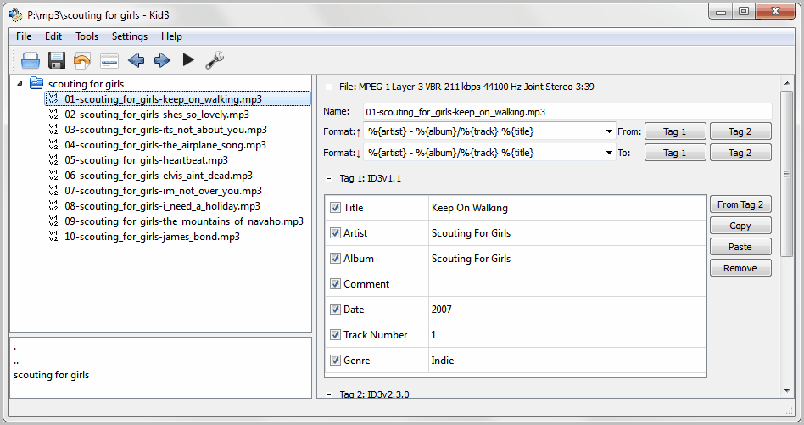
Task: Open the upper Format (From) dropdown
Action: pos(609,131)
